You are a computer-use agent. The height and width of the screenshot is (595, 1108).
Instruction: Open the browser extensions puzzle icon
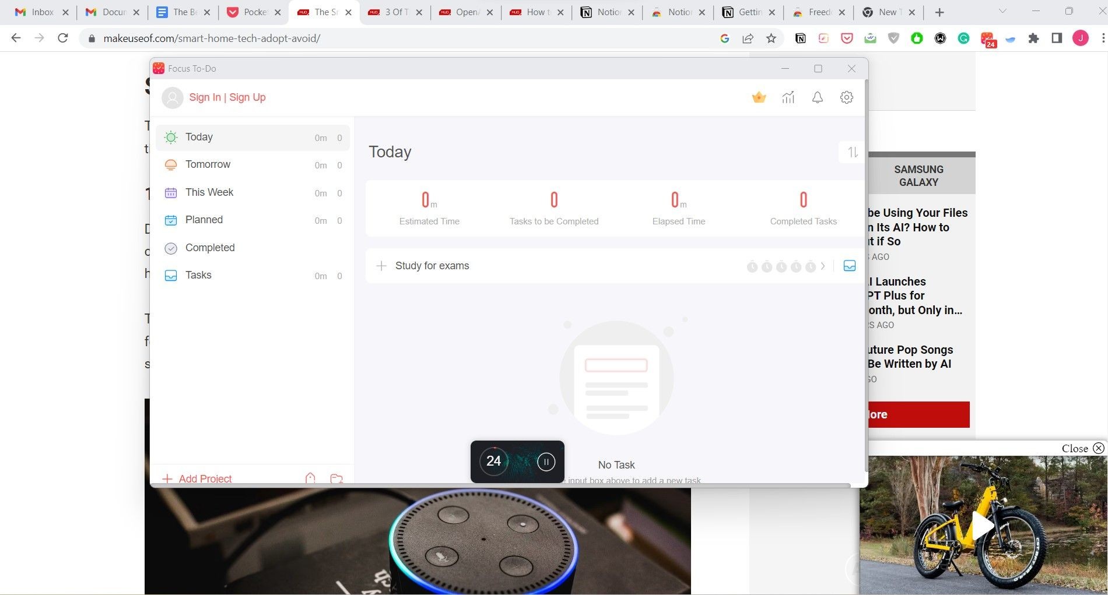click(1033, 38)
